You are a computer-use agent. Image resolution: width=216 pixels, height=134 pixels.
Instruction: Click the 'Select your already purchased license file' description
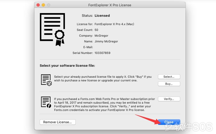103,79
